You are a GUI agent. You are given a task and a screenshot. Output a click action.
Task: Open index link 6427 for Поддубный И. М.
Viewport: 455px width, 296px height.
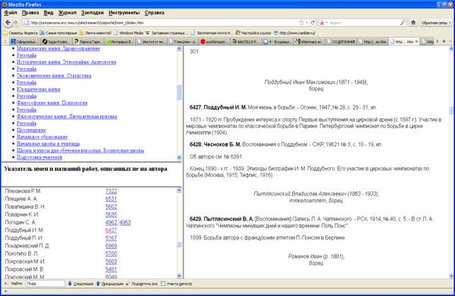coord(111,230)
